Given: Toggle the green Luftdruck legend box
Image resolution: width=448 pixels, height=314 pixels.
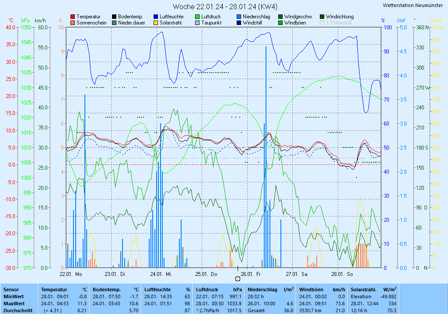Looking at the screenshot, I should 197,17.
